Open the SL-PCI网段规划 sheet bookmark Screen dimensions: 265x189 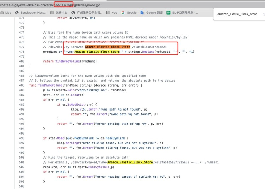coord(182,13)
